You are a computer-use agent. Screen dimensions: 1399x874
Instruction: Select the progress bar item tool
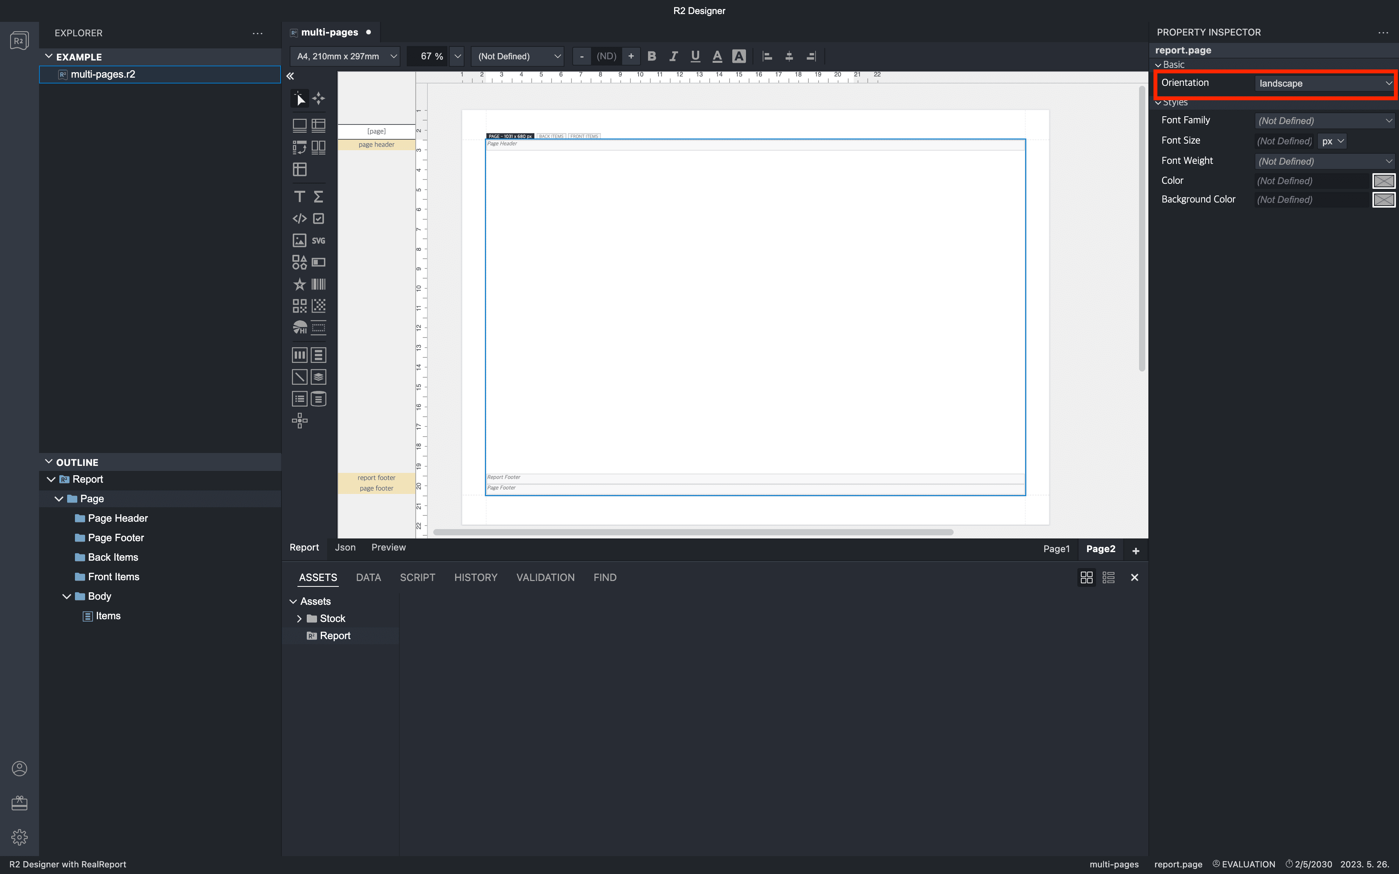(x=319, y=263)
